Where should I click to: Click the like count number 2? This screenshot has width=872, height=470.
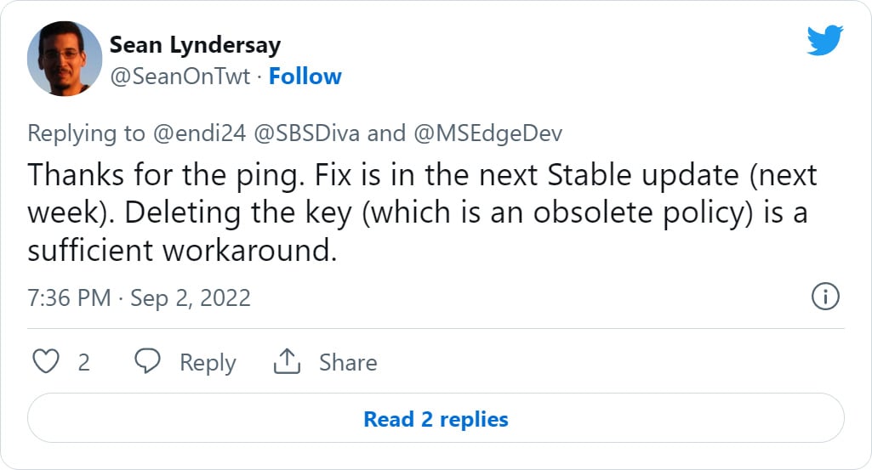click(x=83, y=363)
